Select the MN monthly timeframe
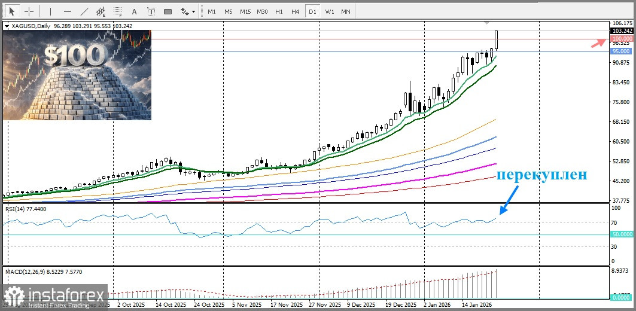This screenshot has height=311, width=636. [x=346, y=11]
